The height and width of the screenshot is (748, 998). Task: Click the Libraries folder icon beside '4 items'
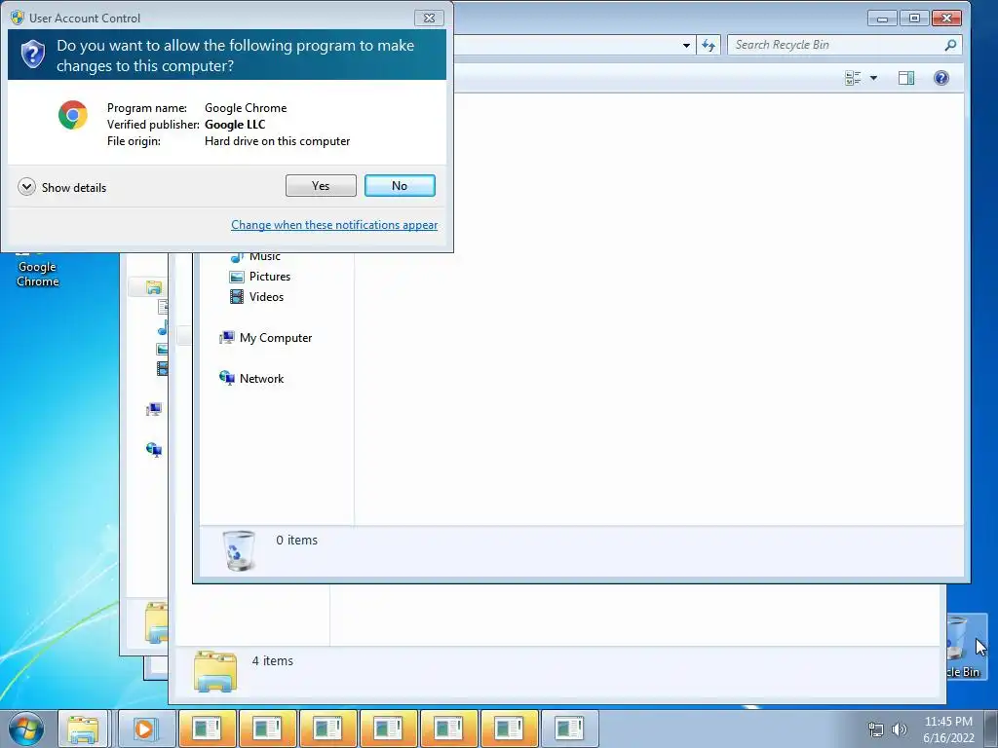pos(215,671)
